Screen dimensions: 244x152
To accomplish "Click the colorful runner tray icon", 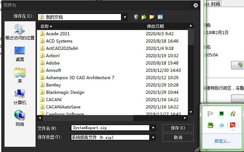I will coord(233,114).
